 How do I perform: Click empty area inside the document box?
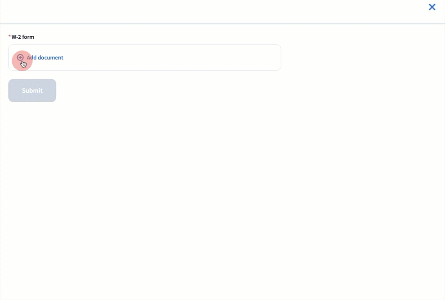[165, 57]
